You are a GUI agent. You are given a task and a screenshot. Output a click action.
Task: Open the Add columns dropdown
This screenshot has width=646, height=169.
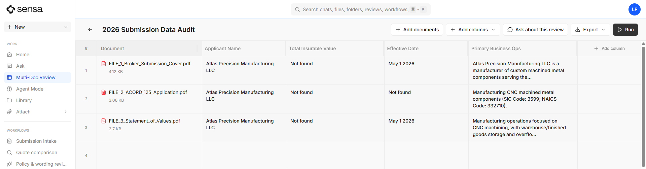click(x=473, y=30)
